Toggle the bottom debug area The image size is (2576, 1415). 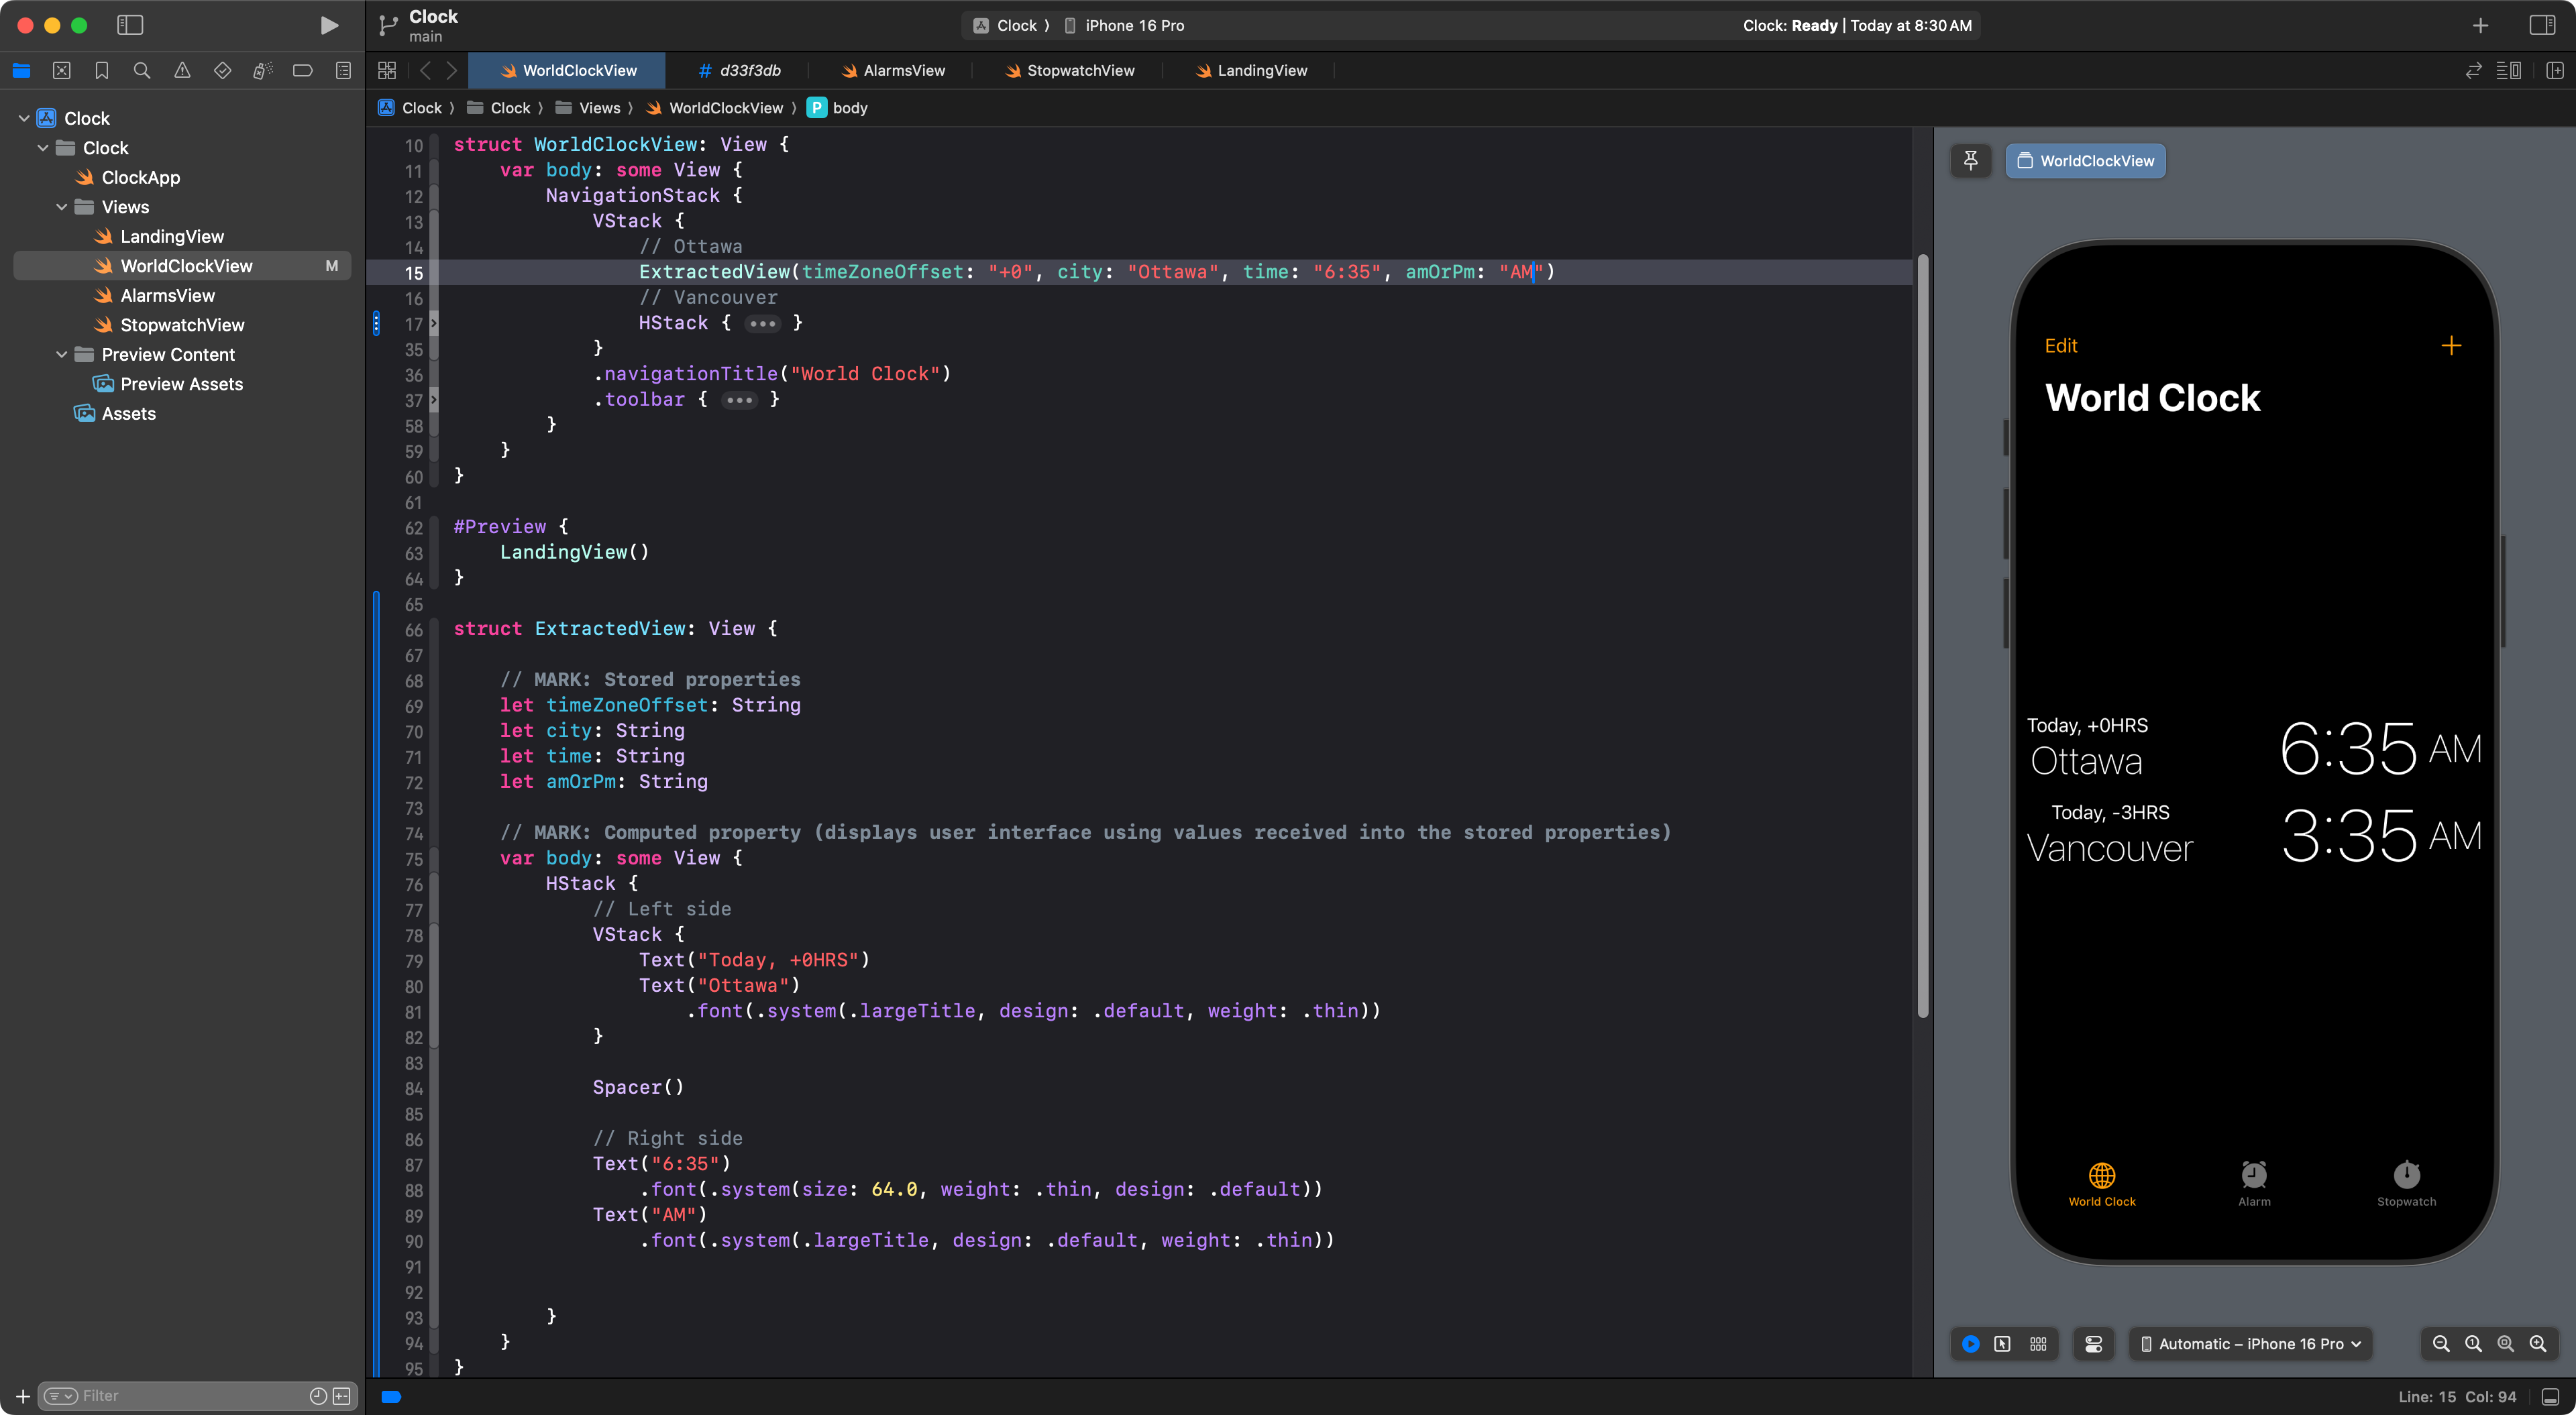point(2551,1396)
